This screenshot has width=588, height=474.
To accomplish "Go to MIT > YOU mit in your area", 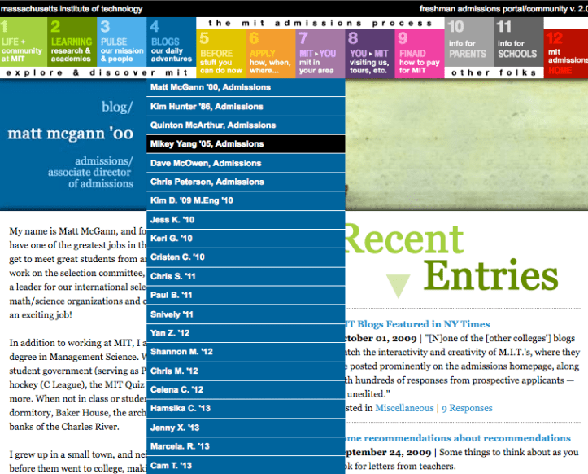I will [x=320, y=54].
